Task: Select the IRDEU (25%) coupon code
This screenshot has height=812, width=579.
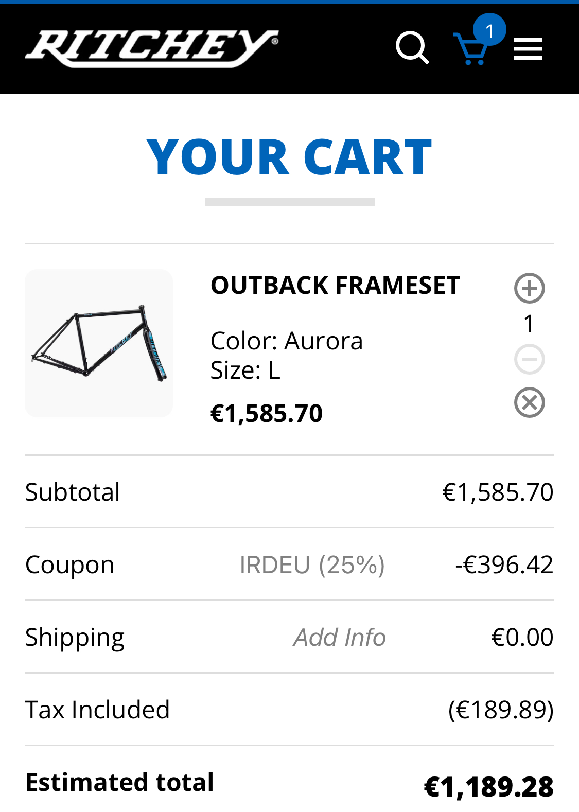Action: pyautogui.click(x=312, y=564)
